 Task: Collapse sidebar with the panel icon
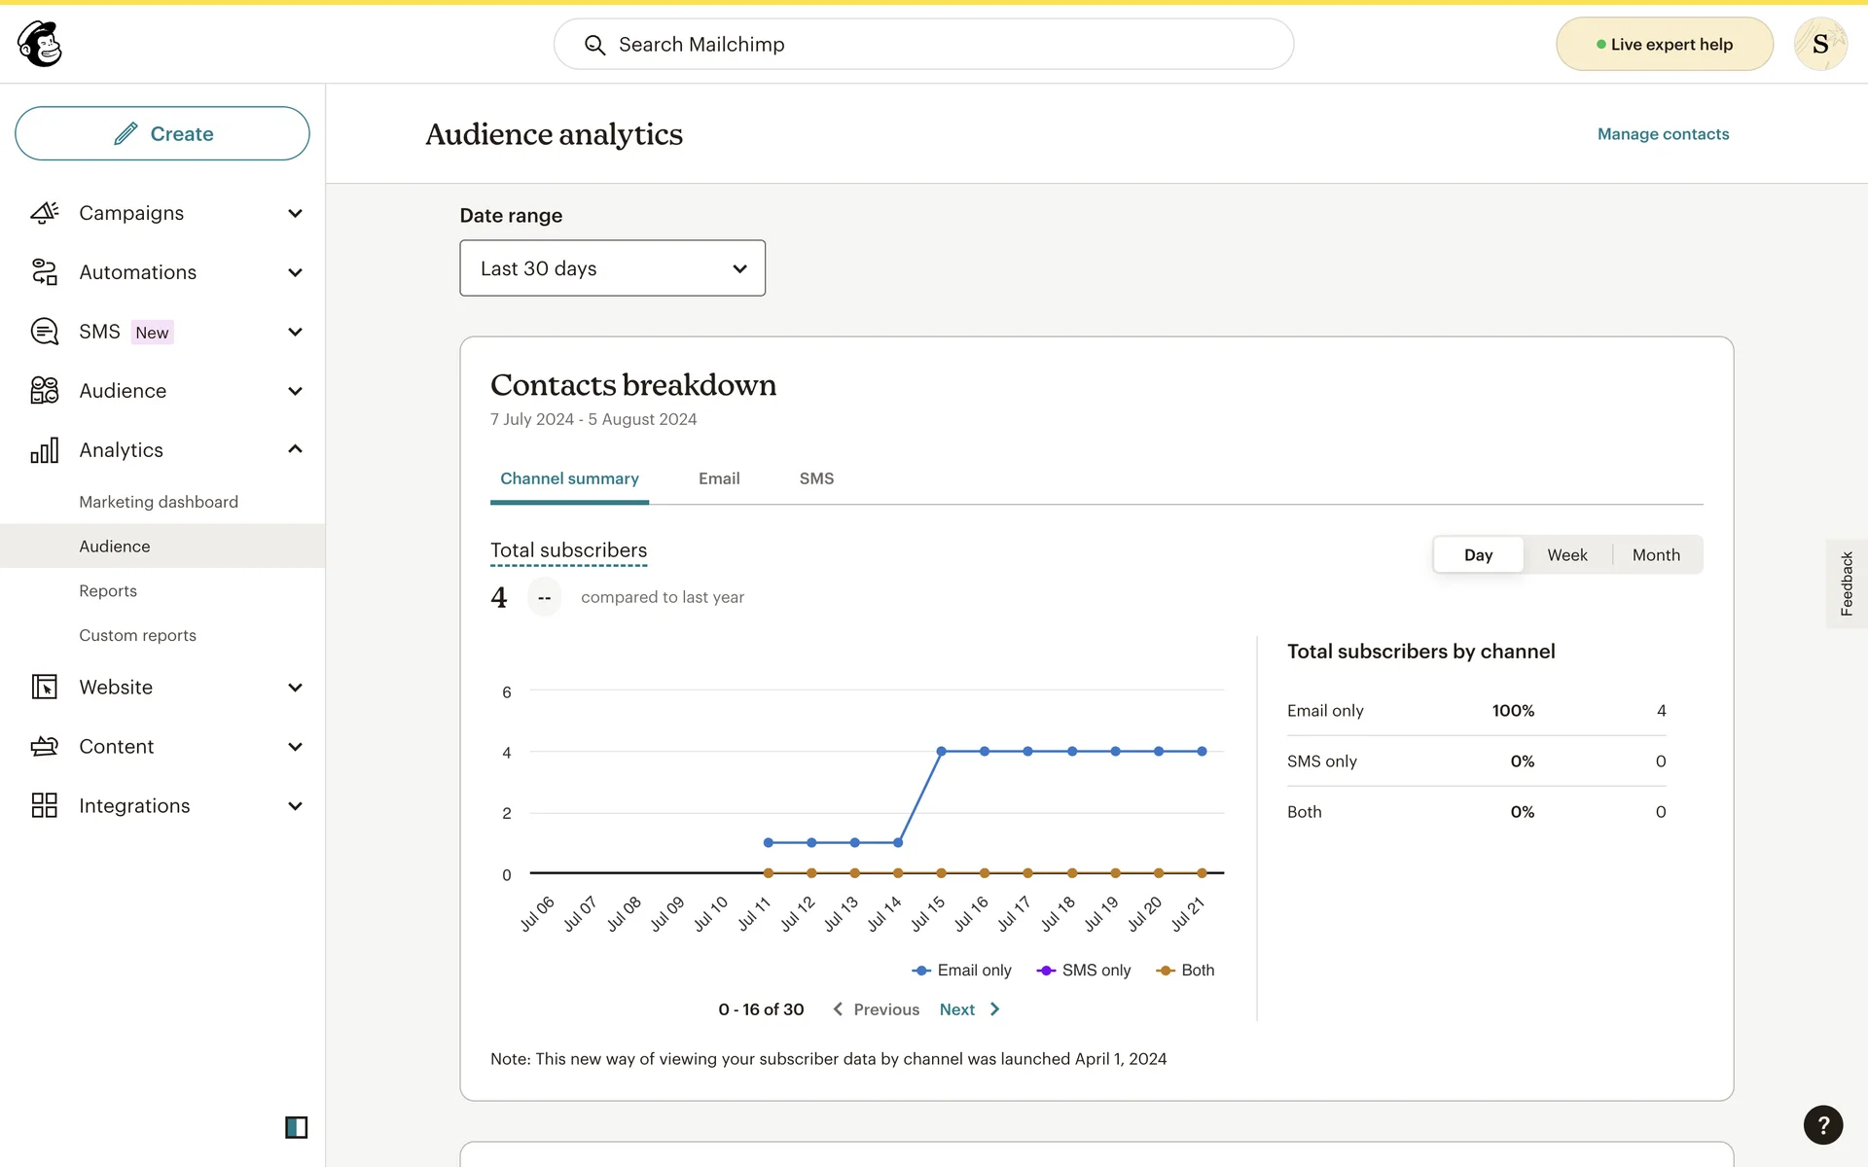(x=296, y=1127)
